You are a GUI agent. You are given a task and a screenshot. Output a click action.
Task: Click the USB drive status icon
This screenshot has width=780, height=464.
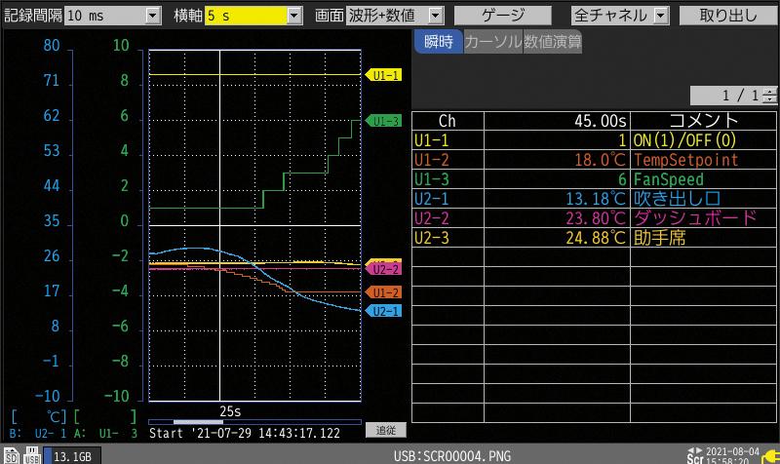(31, 455)
